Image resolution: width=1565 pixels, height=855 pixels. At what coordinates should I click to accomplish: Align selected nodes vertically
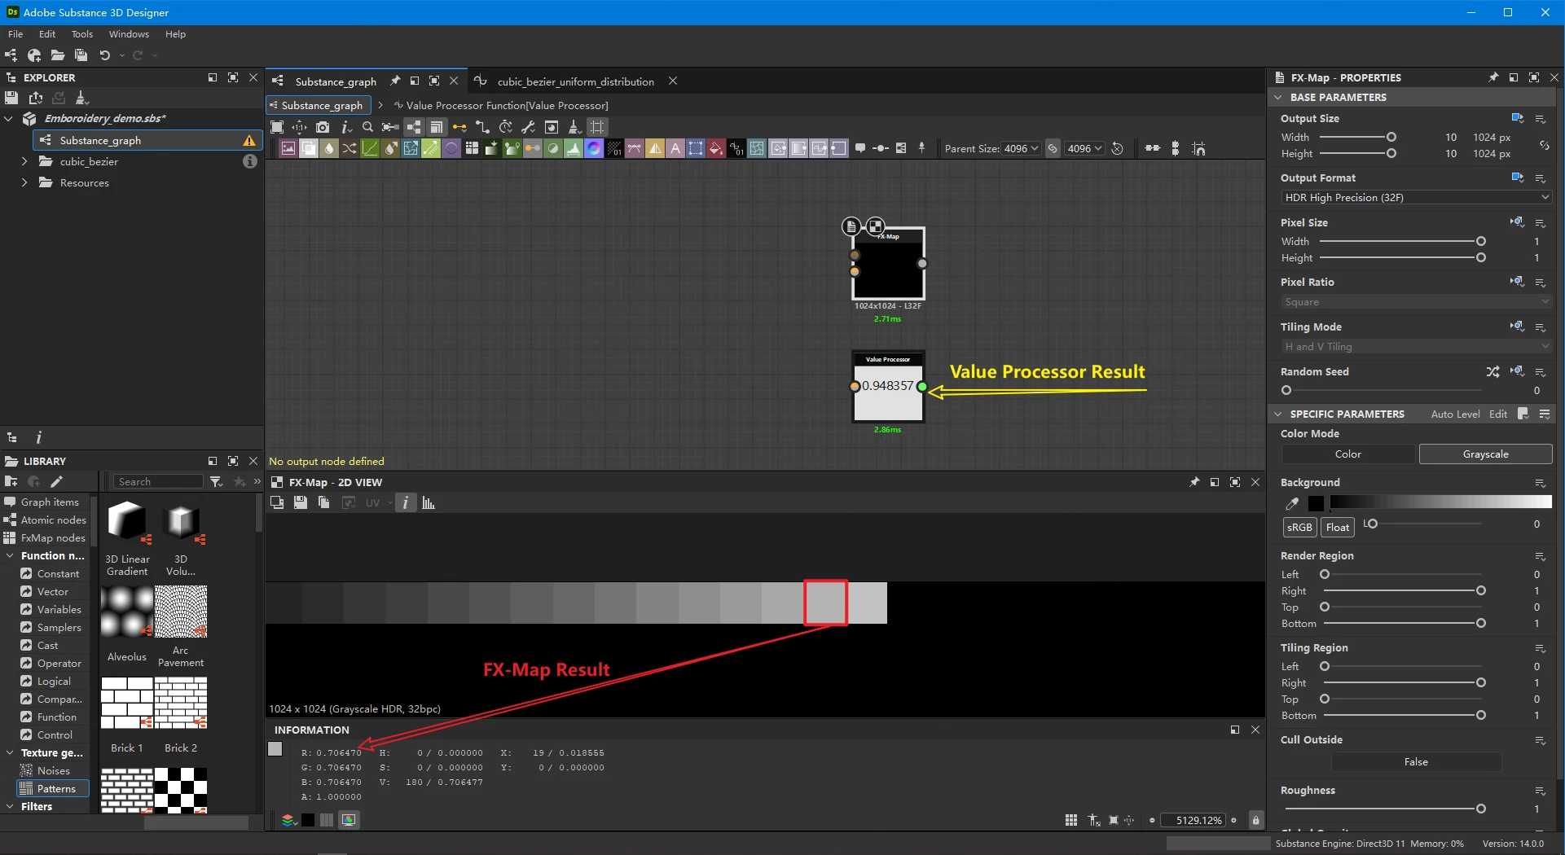[1175, 148]
